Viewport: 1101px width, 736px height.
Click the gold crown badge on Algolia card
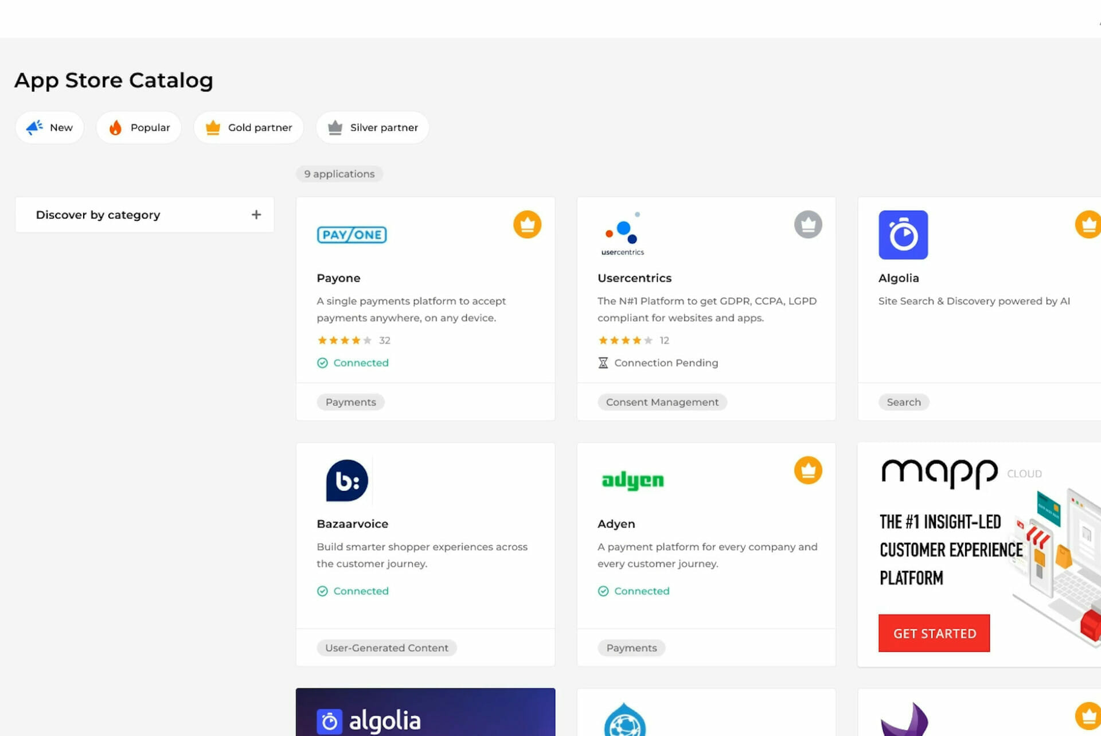[x=1088, y=224]
